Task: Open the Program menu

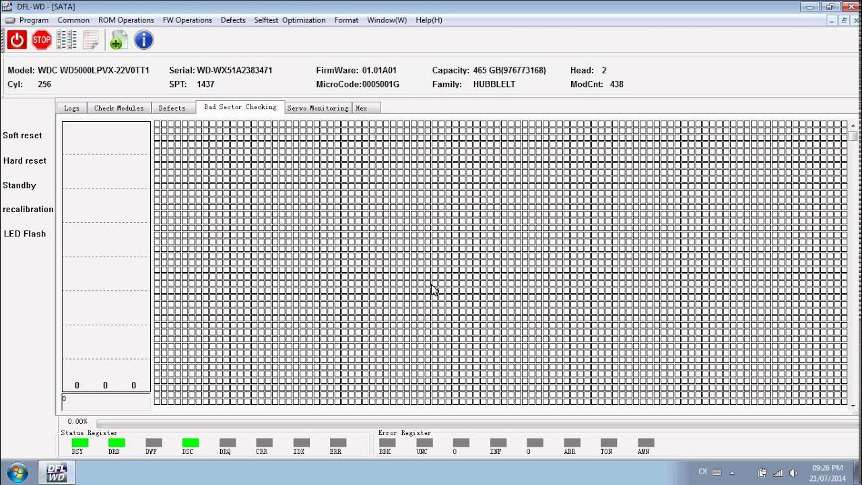Action: click(x=34, y=20)
